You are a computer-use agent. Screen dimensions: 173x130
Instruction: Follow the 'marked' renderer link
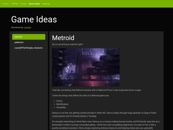(x=27, y=27)
